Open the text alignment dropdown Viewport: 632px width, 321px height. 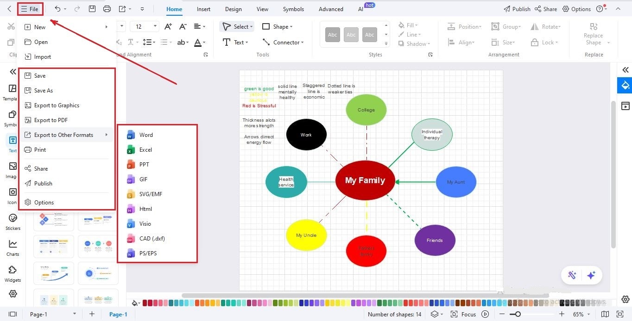200,27
